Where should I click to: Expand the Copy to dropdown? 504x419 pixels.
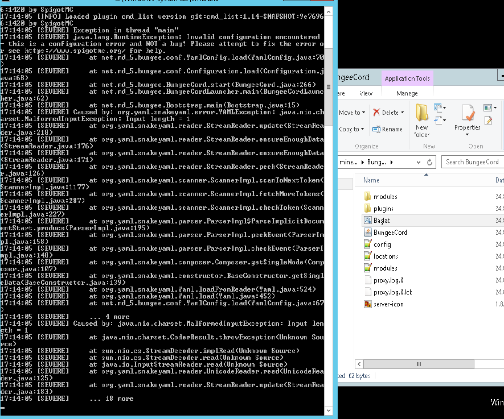362,129
